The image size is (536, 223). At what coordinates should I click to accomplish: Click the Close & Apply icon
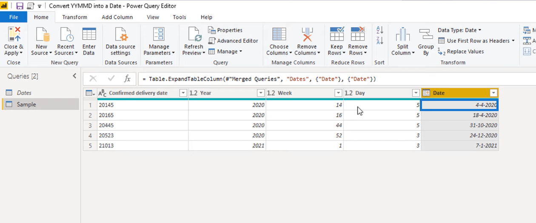click(x=14, y=34)
